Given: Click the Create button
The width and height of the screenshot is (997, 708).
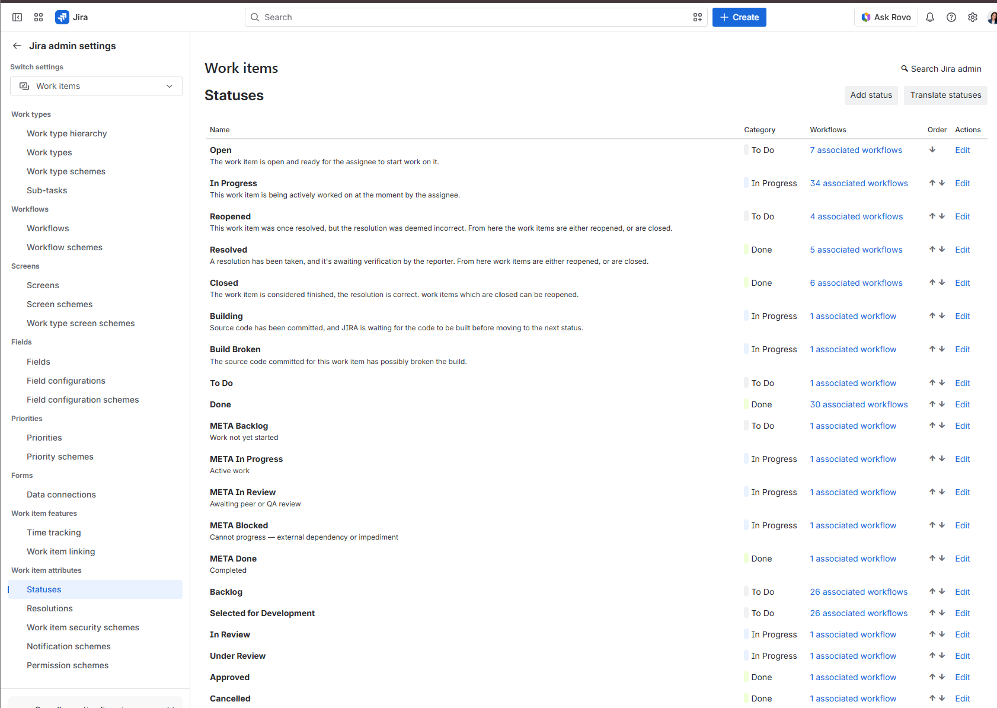Looking at the screenshot, I should point(739,17).
